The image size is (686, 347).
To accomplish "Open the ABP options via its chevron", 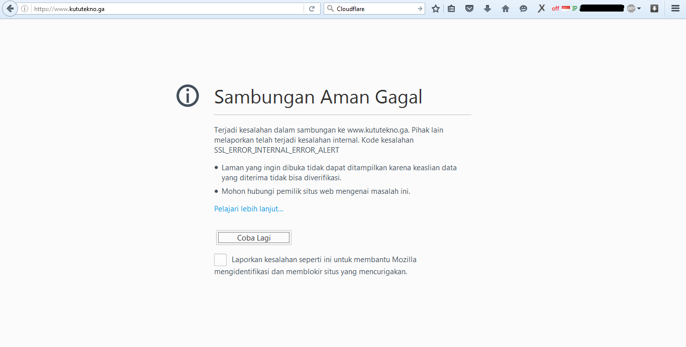I will point(638,9).
